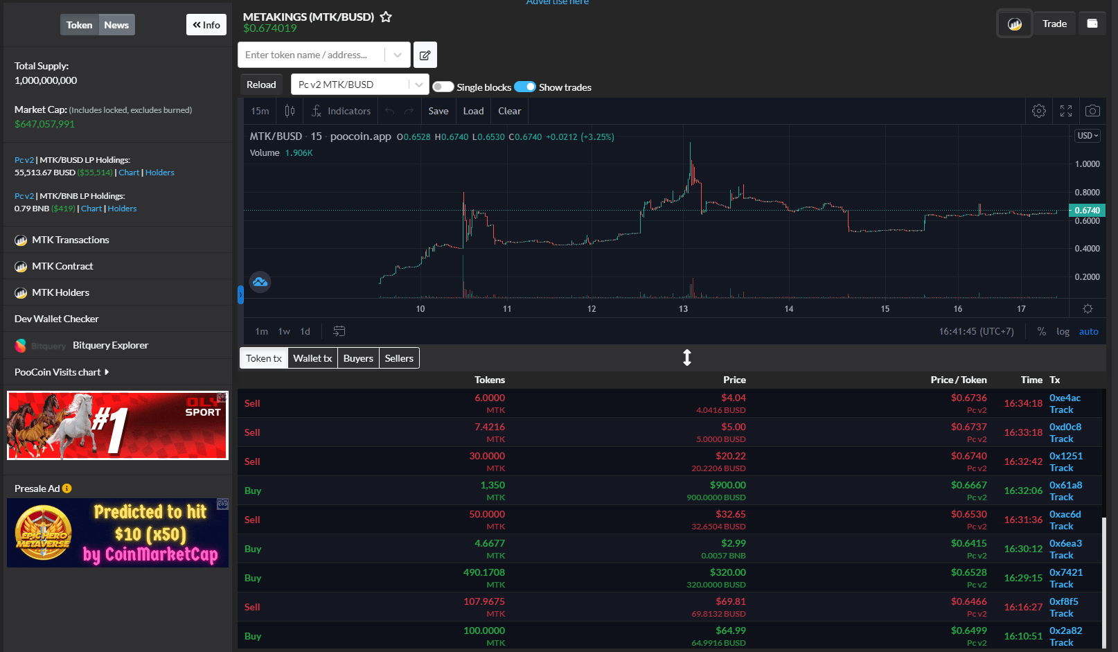
Task: Open the Pc v2 MTK/BUSD pair dropdown
Action: [360, 85]
